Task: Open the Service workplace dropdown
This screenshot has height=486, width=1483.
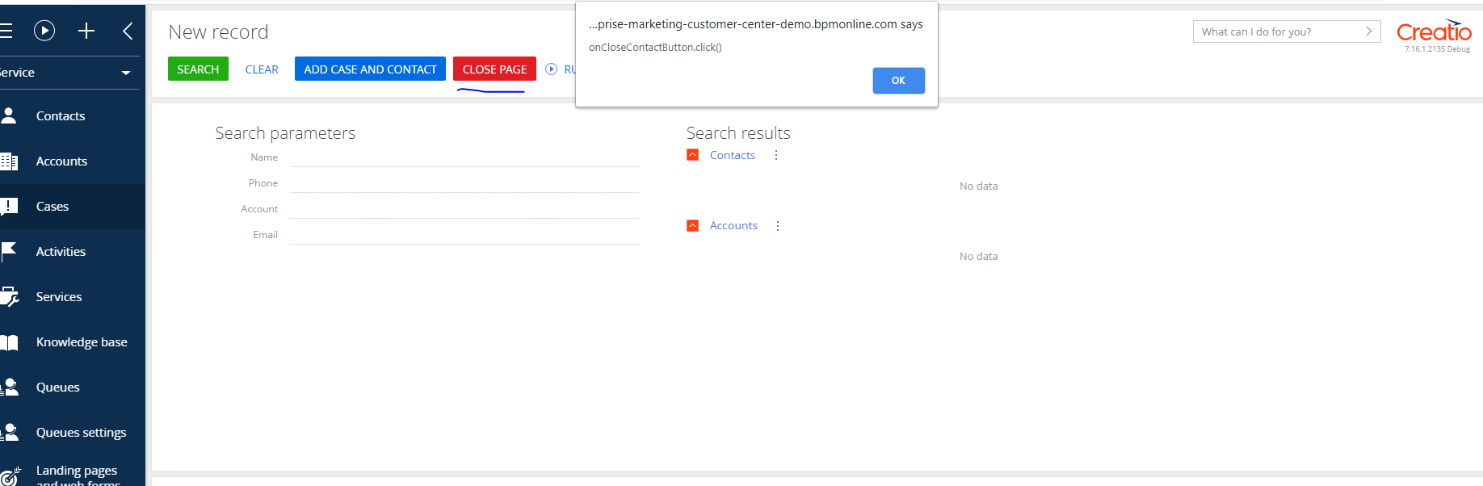Action: (69, 73)
